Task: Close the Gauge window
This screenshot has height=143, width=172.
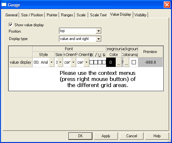Action: [x=167, y=4]
